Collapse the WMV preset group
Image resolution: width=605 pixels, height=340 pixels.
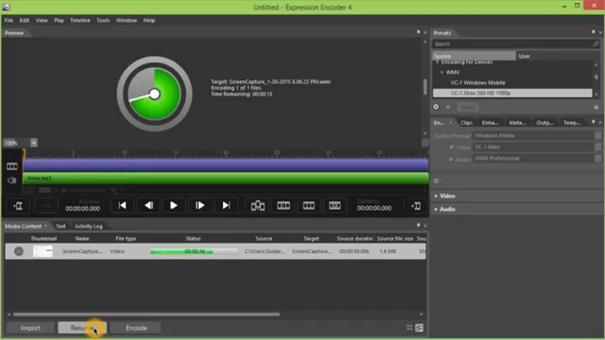(x=442, y=72)
